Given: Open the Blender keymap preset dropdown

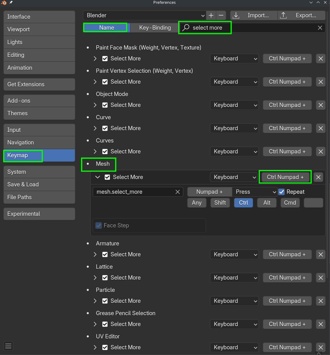Looking at the screenshot, I should tap(144, 15).
